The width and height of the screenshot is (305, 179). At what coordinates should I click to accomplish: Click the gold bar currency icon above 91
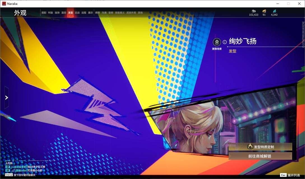click(264, 11)
